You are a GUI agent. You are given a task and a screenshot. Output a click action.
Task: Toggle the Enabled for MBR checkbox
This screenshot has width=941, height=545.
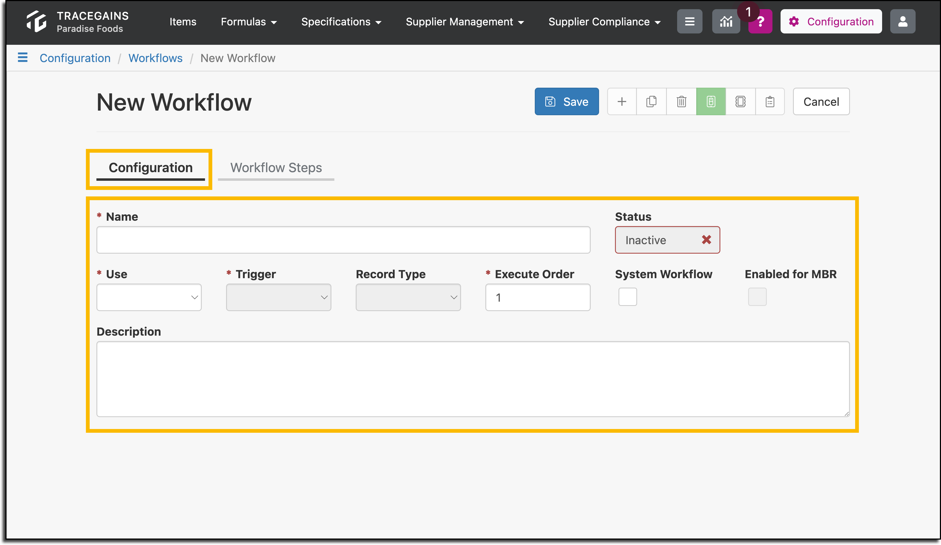tap(757, 297)
